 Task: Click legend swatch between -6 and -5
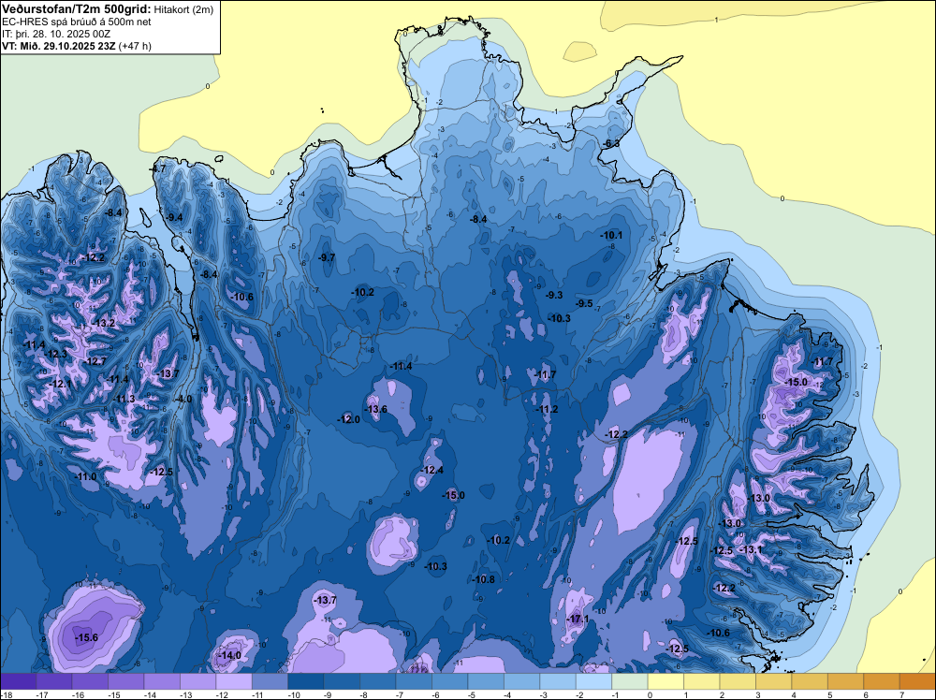450,681
